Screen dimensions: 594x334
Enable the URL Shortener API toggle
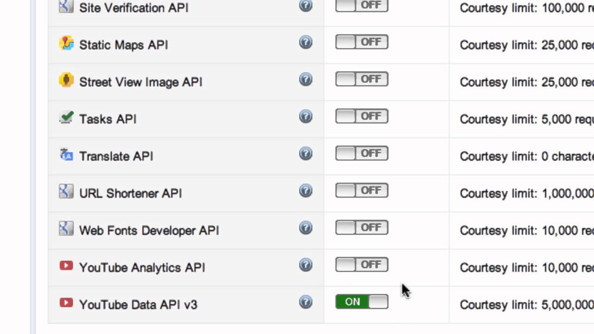(362, 191)
